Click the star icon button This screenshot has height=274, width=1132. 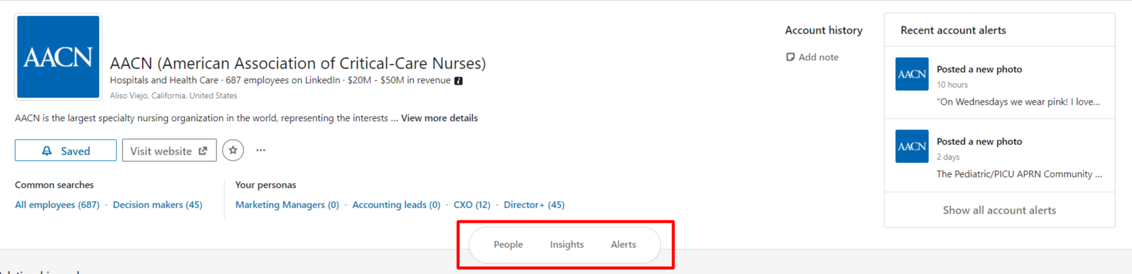(x=233, y=150)
